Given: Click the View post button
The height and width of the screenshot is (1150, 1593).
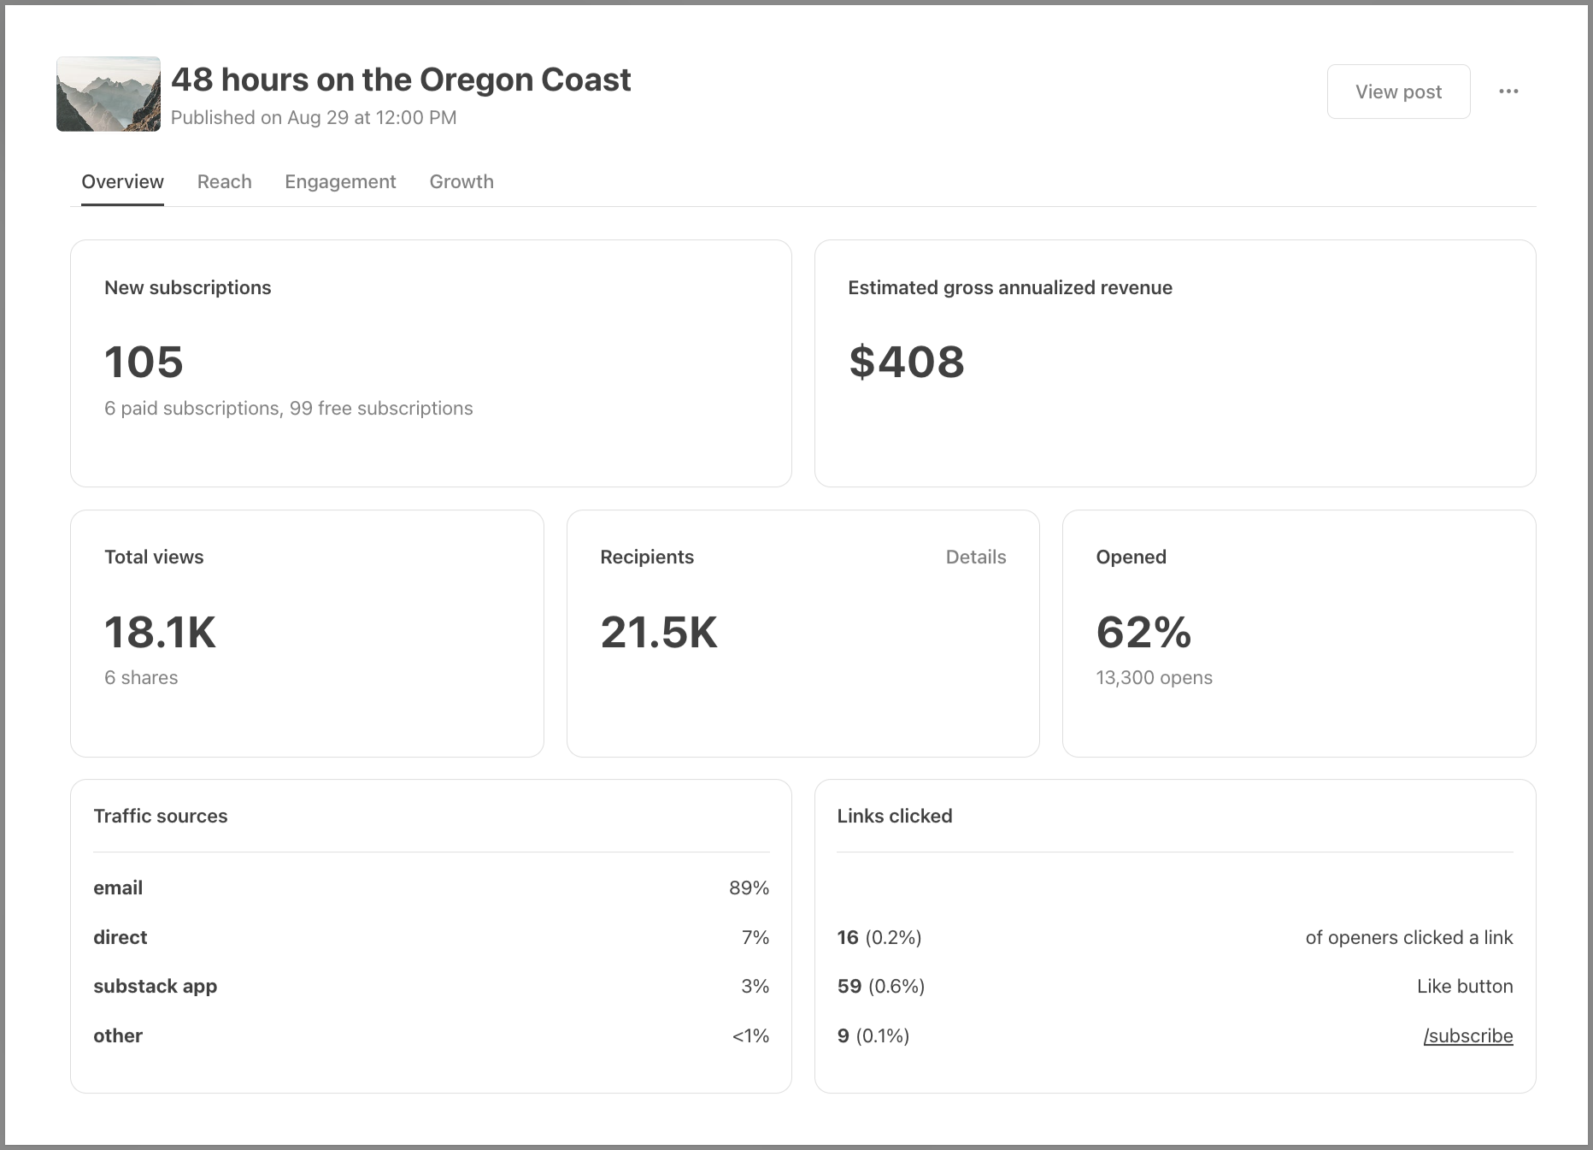Looking at the screenshot, I should 1397,91.
